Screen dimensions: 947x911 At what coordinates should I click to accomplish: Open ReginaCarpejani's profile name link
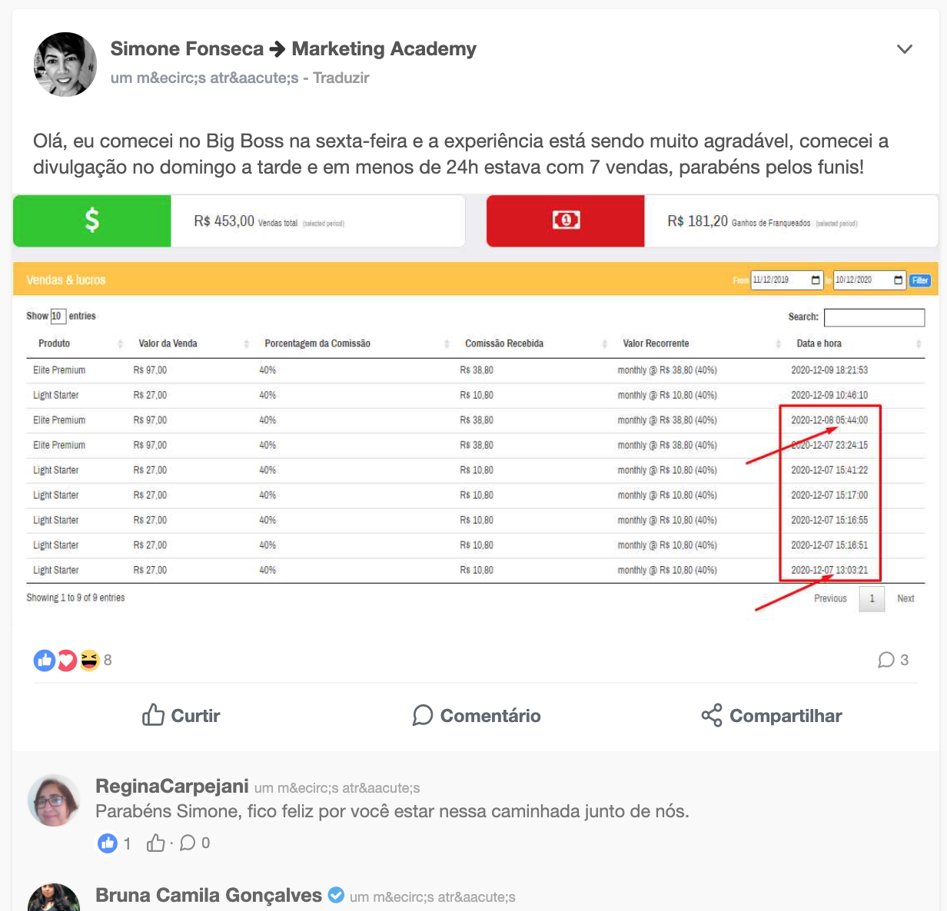(x=172, y=786)
